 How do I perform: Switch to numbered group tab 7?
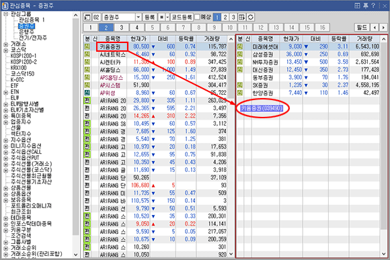(x=184, y=28)
